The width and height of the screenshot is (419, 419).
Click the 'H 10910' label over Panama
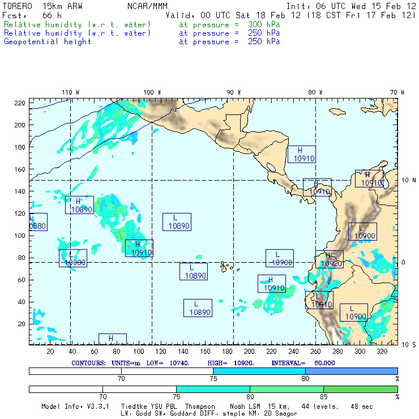tap(317, 187)
